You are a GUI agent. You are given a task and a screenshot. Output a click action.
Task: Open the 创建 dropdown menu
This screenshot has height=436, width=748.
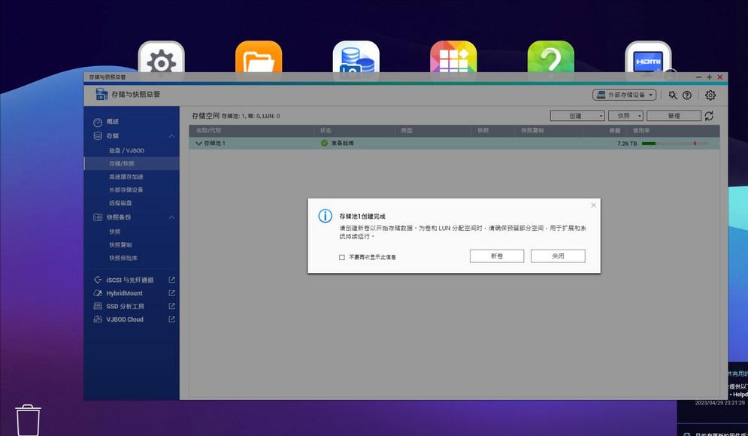pos(577,116)
